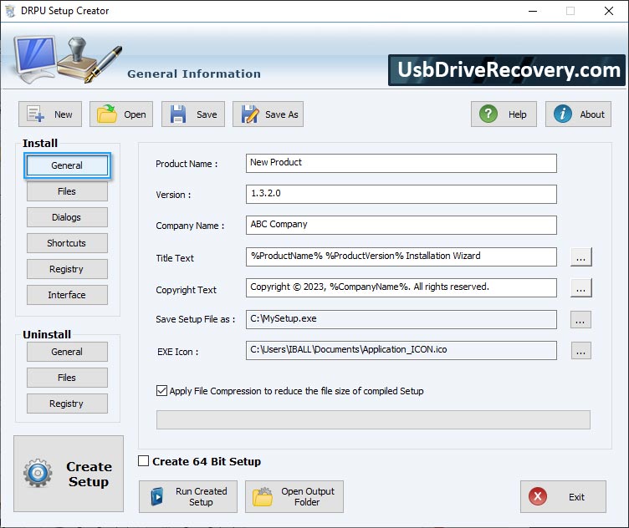Click the setup progress bar
The image size is (629, 528).
[x=373, y=419]
